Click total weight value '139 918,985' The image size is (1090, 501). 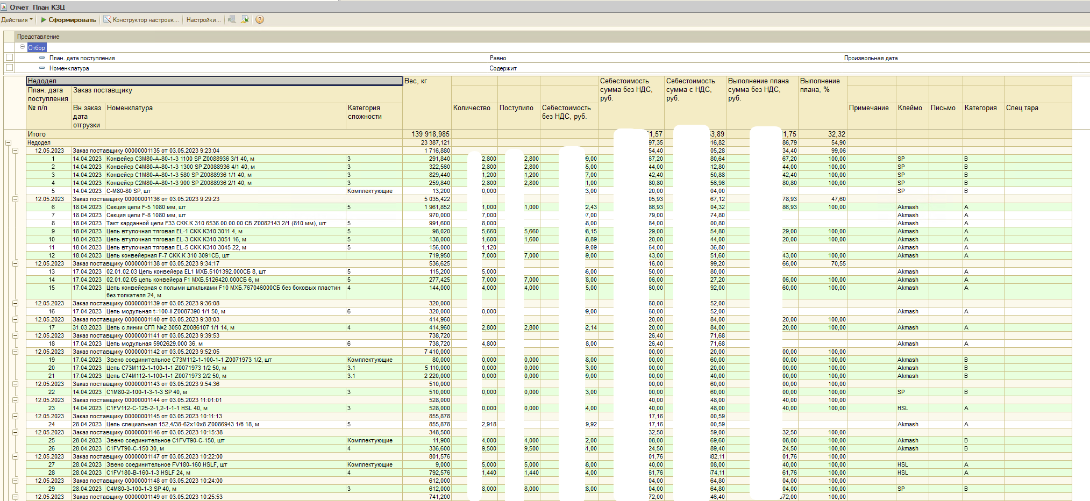(x=430, y=134)
